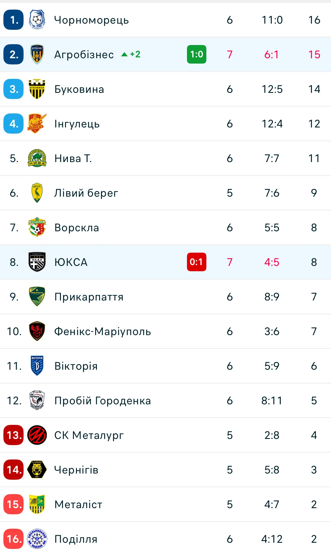Open the green 1:0 live score badge
The width and height of the screenshot is (331, 554).
[197, 54]
